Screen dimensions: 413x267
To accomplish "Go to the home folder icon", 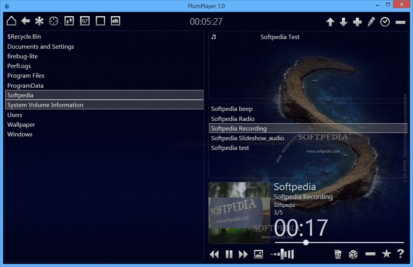I will (x=11, y=21).
